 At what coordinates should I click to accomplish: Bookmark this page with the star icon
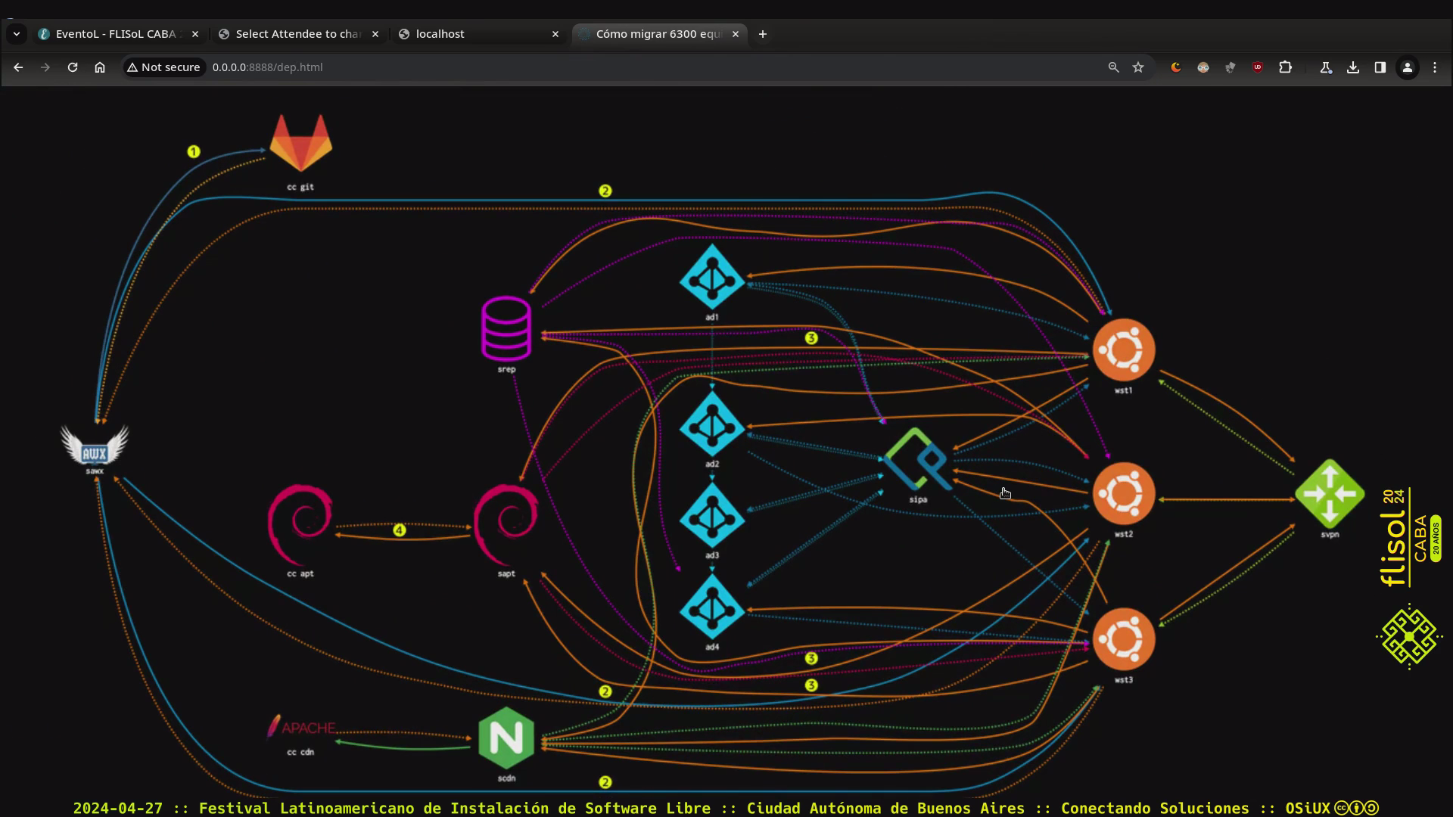[x=1138, y=67]
